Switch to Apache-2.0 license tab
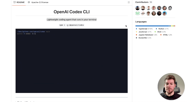 [x=38, y=2]
